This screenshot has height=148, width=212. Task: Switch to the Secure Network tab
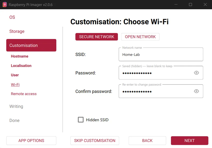click(x=97, y=37)
